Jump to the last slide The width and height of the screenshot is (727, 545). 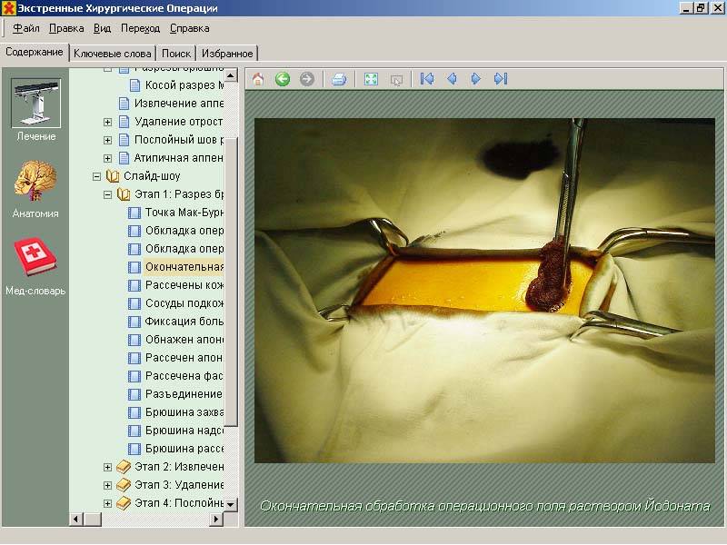[x=500, y=79]
